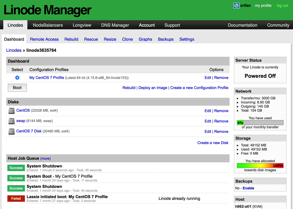
Task: Remove the CentOS 7 Disk
Action: tap(221, 132)
